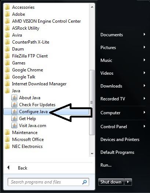Screen dimensions: 150x193
Task: Click the programs list scrollbar thumb
Action: pyautogui.click(x=92, y=103)
